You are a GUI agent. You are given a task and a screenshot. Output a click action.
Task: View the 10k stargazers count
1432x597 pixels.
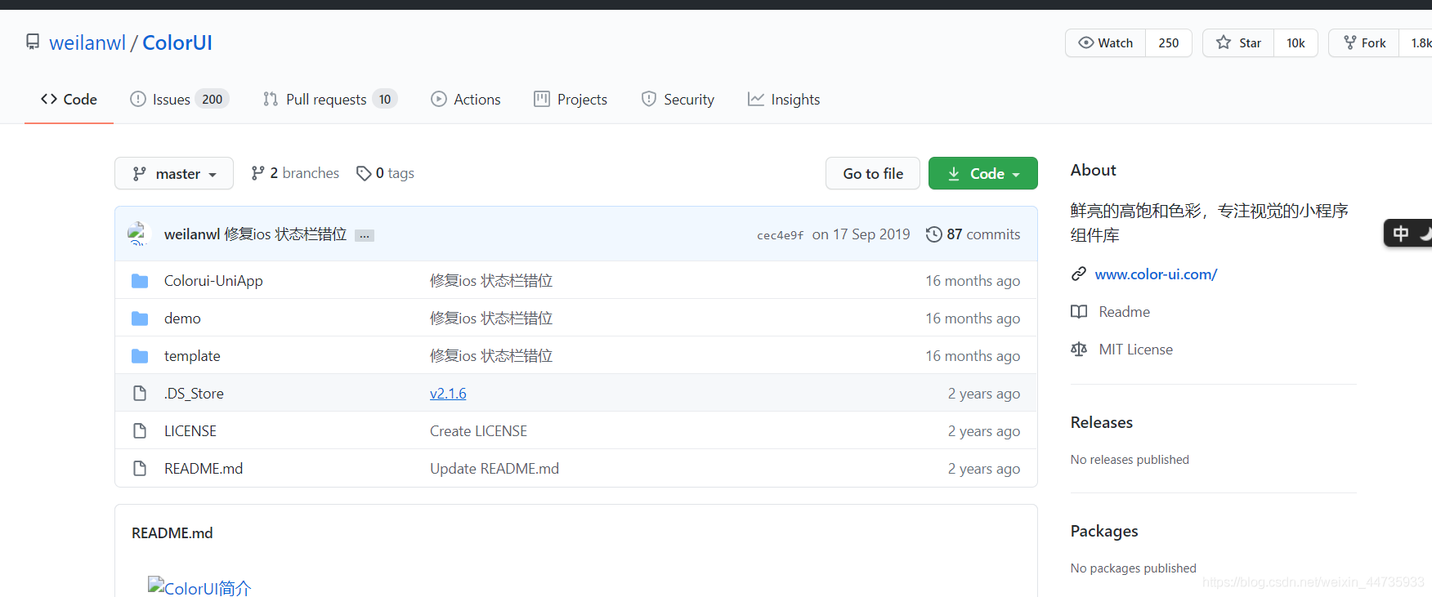(x=1296, y=42)
